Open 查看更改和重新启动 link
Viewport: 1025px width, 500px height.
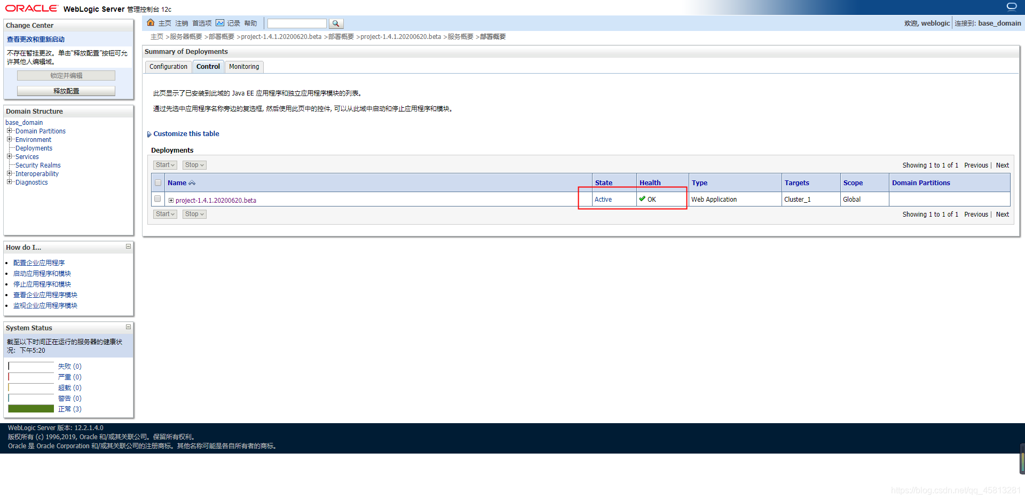tap(36, 39)
